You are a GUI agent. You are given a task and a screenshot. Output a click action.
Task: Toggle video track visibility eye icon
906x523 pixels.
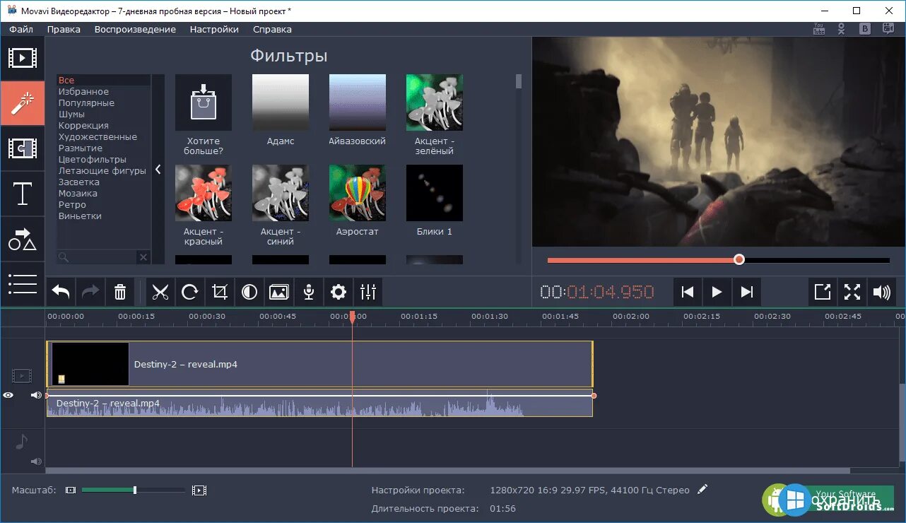pos(8,395)
